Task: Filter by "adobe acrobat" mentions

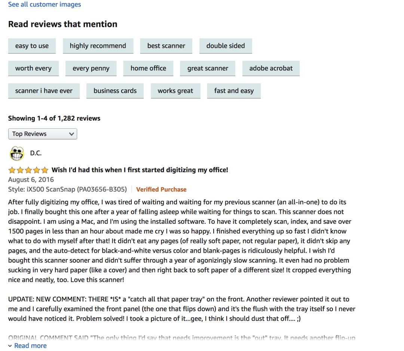Action: pos(271,68)
